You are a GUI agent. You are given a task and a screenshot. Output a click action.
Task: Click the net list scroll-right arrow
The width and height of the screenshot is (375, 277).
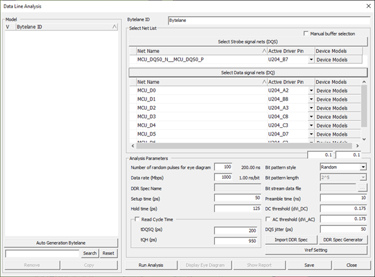[358, 146]
